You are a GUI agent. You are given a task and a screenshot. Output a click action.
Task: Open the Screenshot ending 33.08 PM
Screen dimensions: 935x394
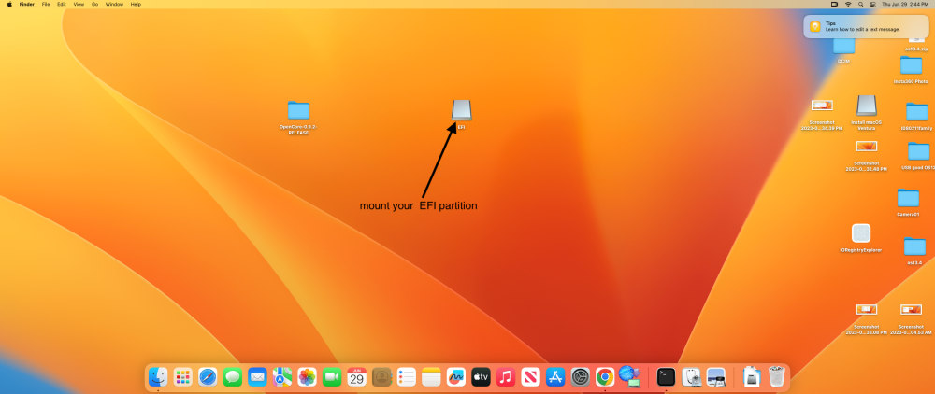click(867, 309)
